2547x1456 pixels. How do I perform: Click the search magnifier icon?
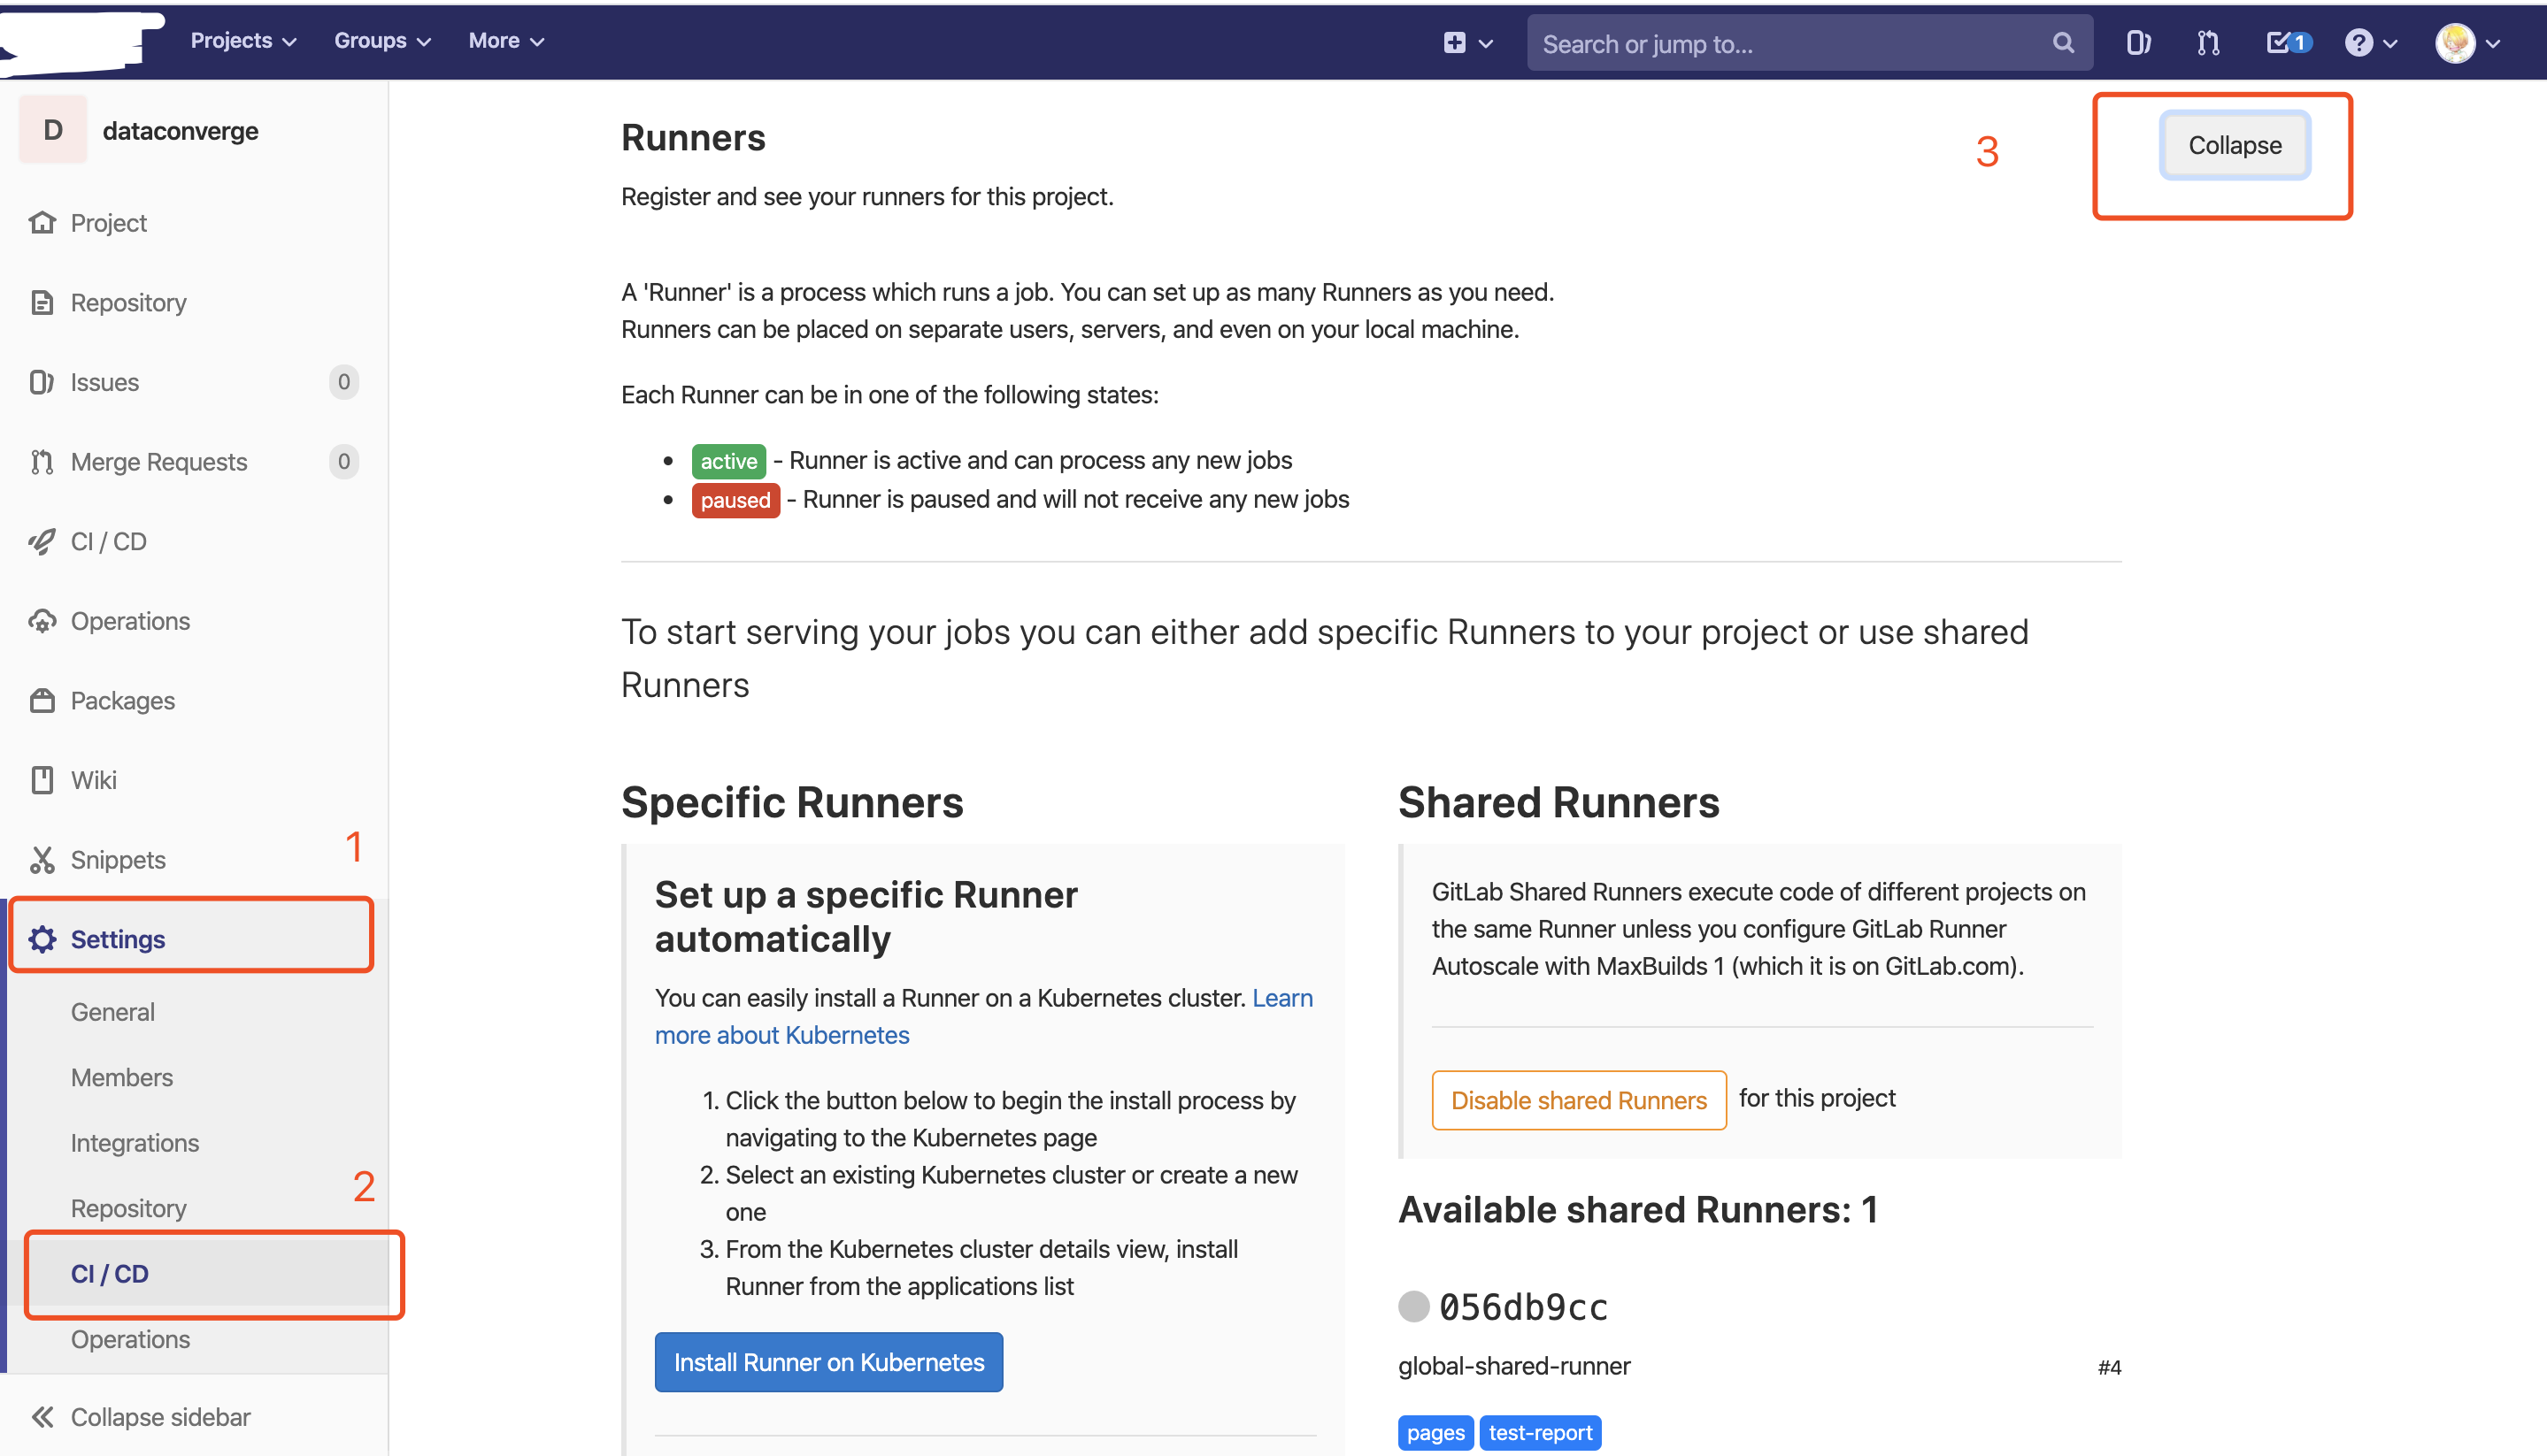[2063, 43]
